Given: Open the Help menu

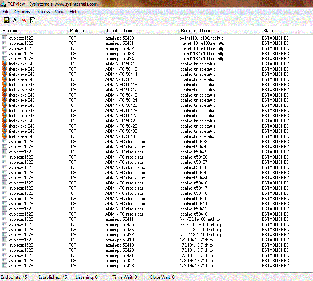Looking at the screenshot, I should click(74, 12).
